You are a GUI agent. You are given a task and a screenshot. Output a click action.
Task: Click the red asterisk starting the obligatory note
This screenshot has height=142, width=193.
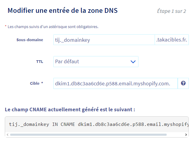5,26
